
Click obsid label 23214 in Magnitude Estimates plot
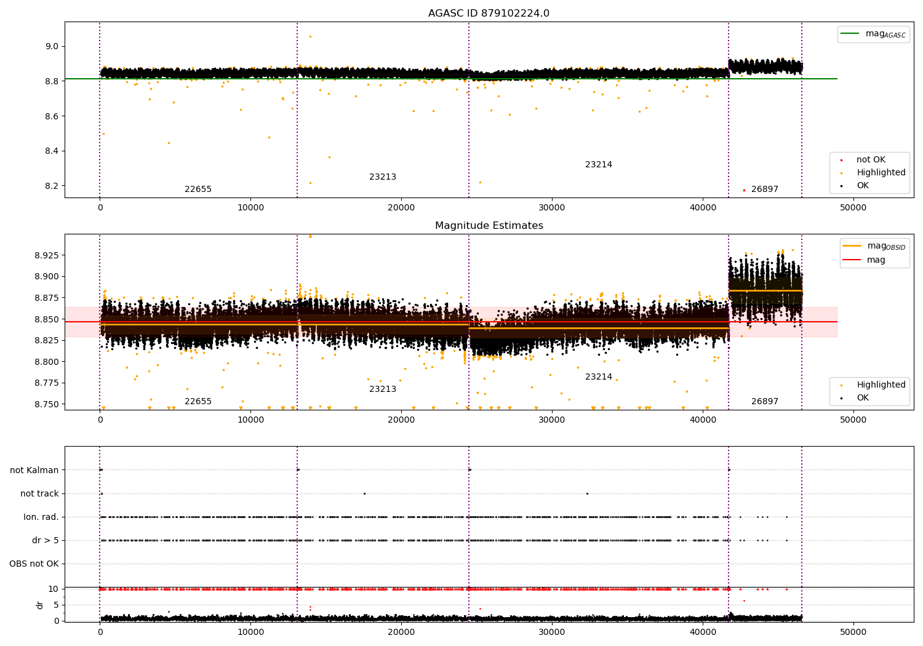pos(599,377)
